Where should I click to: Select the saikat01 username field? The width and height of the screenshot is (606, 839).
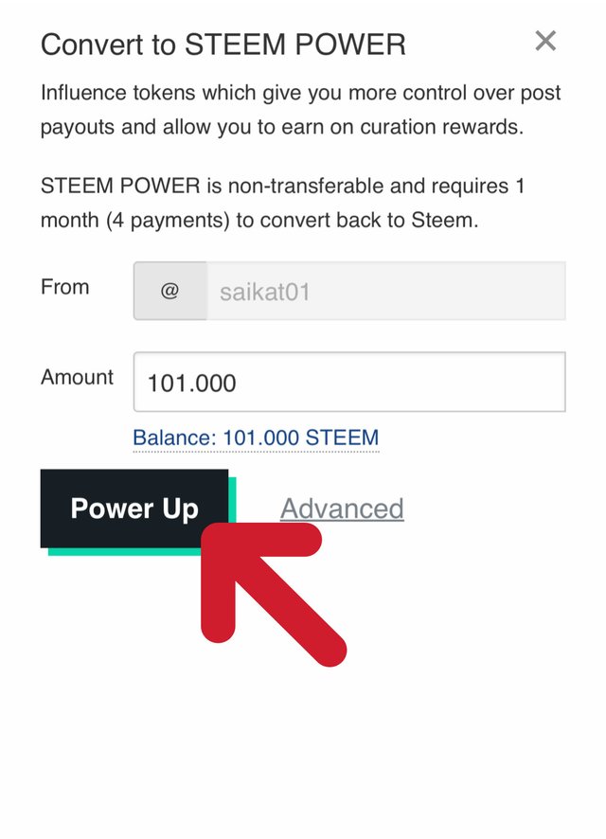pos(385,291)
